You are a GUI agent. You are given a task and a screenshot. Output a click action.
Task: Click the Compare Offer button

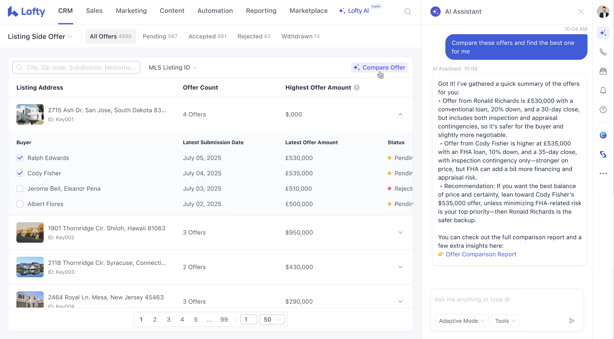click(x=379, y=67)
